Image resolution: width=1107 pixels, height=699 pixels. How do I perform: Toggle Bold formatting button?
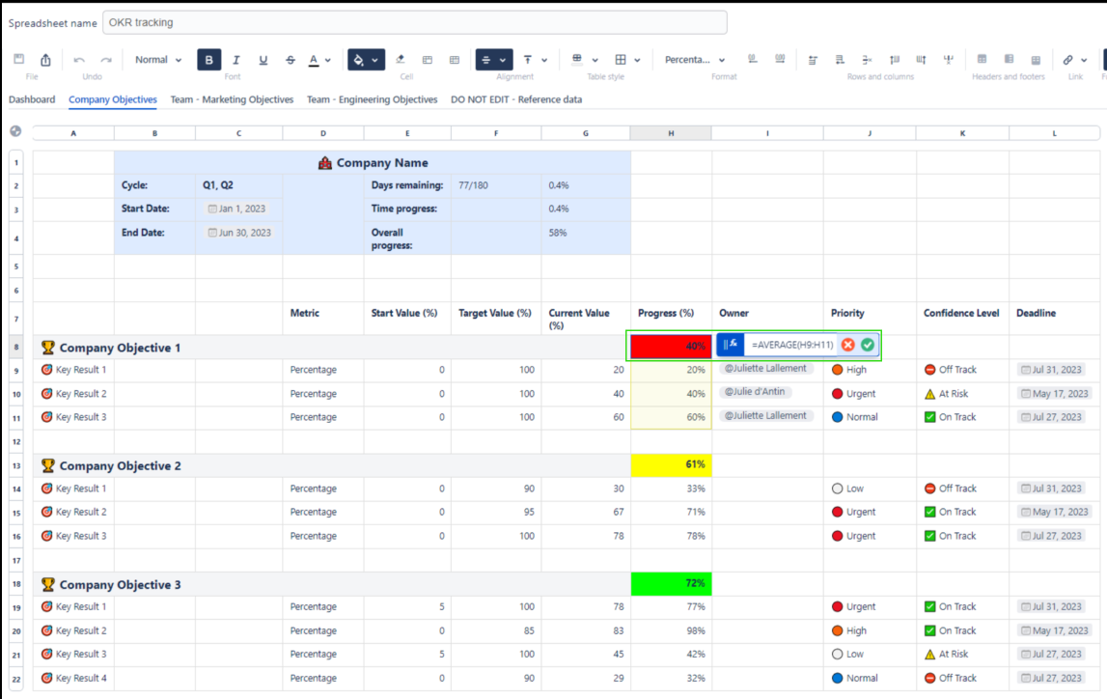pos(208,60)
